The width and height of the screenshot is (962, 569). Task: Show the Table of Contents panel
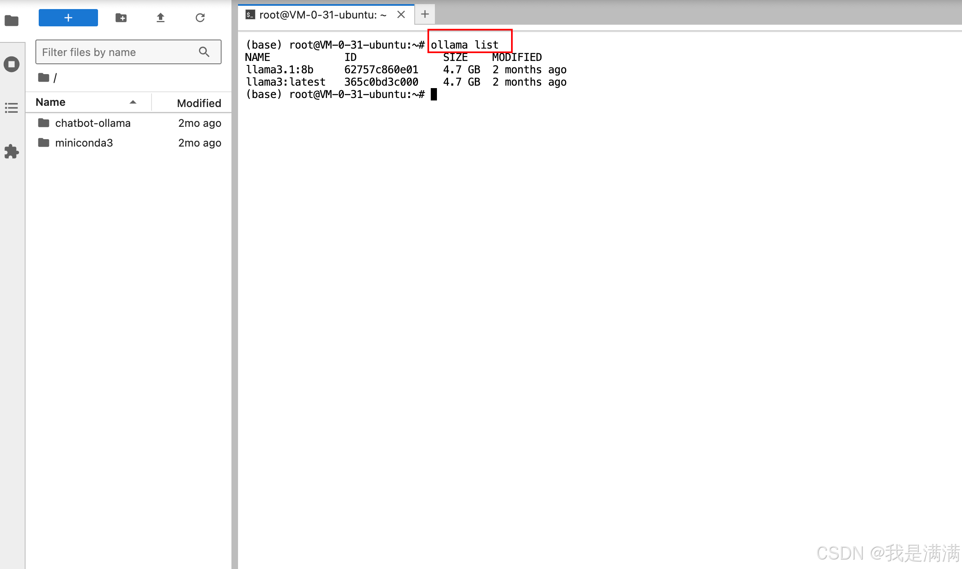(12, 108)
